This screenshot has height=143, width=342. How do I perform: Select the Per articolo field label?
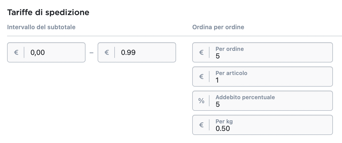click(x=231, y=73)
